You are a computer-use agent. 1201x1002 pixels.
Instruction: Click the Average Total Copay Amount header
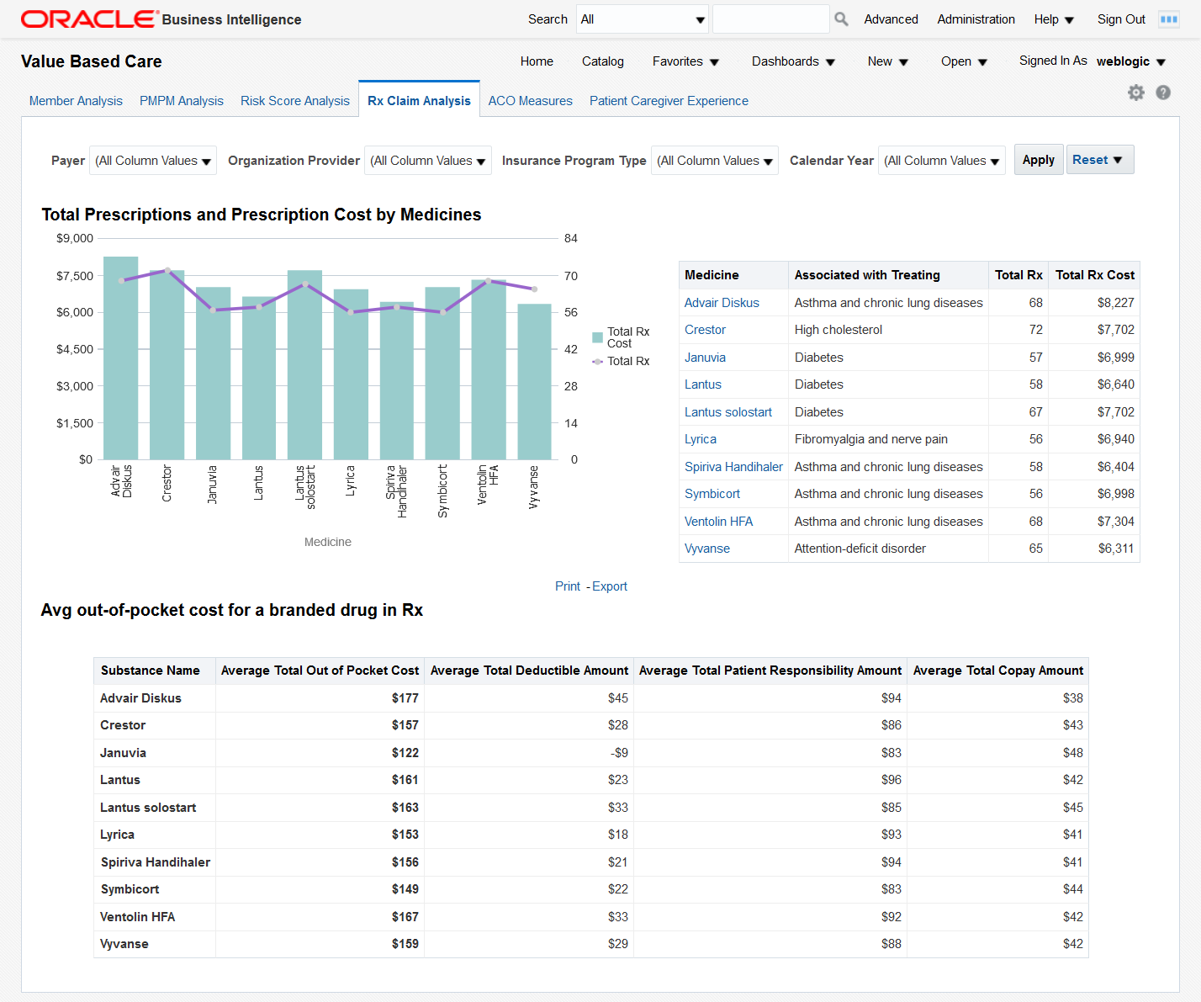998,671
